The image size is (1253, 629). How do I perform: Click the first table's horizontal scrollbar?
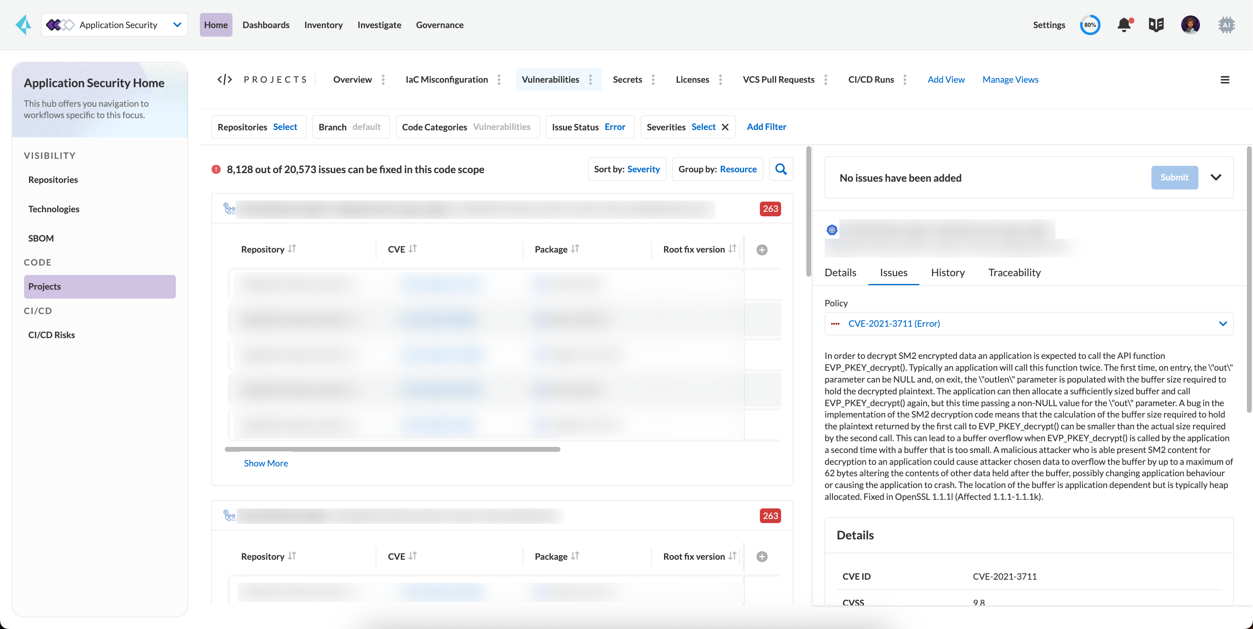tap(392, 449)
